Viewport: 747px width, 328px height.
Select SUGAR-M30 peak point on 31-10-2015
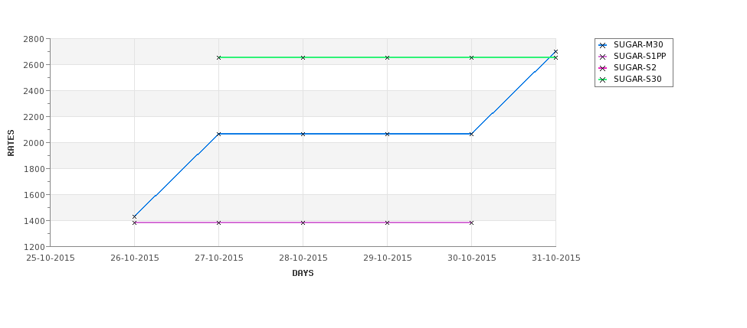click(x=555, y=52)
